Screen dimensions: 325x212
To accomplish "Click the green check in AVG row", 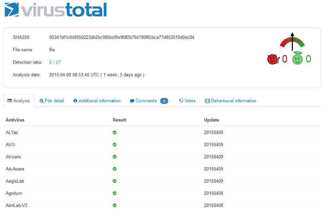I will 115,144.
